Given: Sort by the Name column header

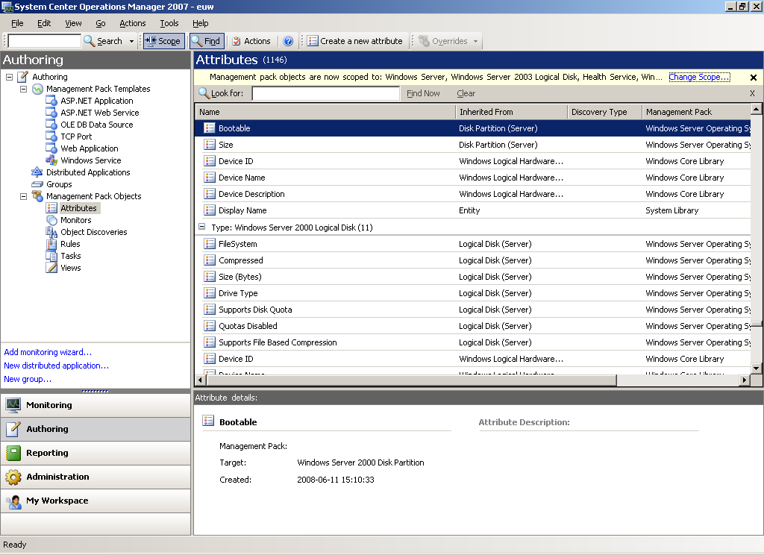Looking at the screenshot, I should click(325, 112).
